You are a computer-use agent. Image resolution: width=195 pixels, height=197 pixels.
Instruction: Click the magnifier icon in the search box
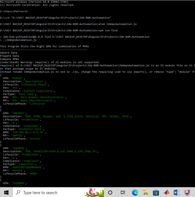18,192
